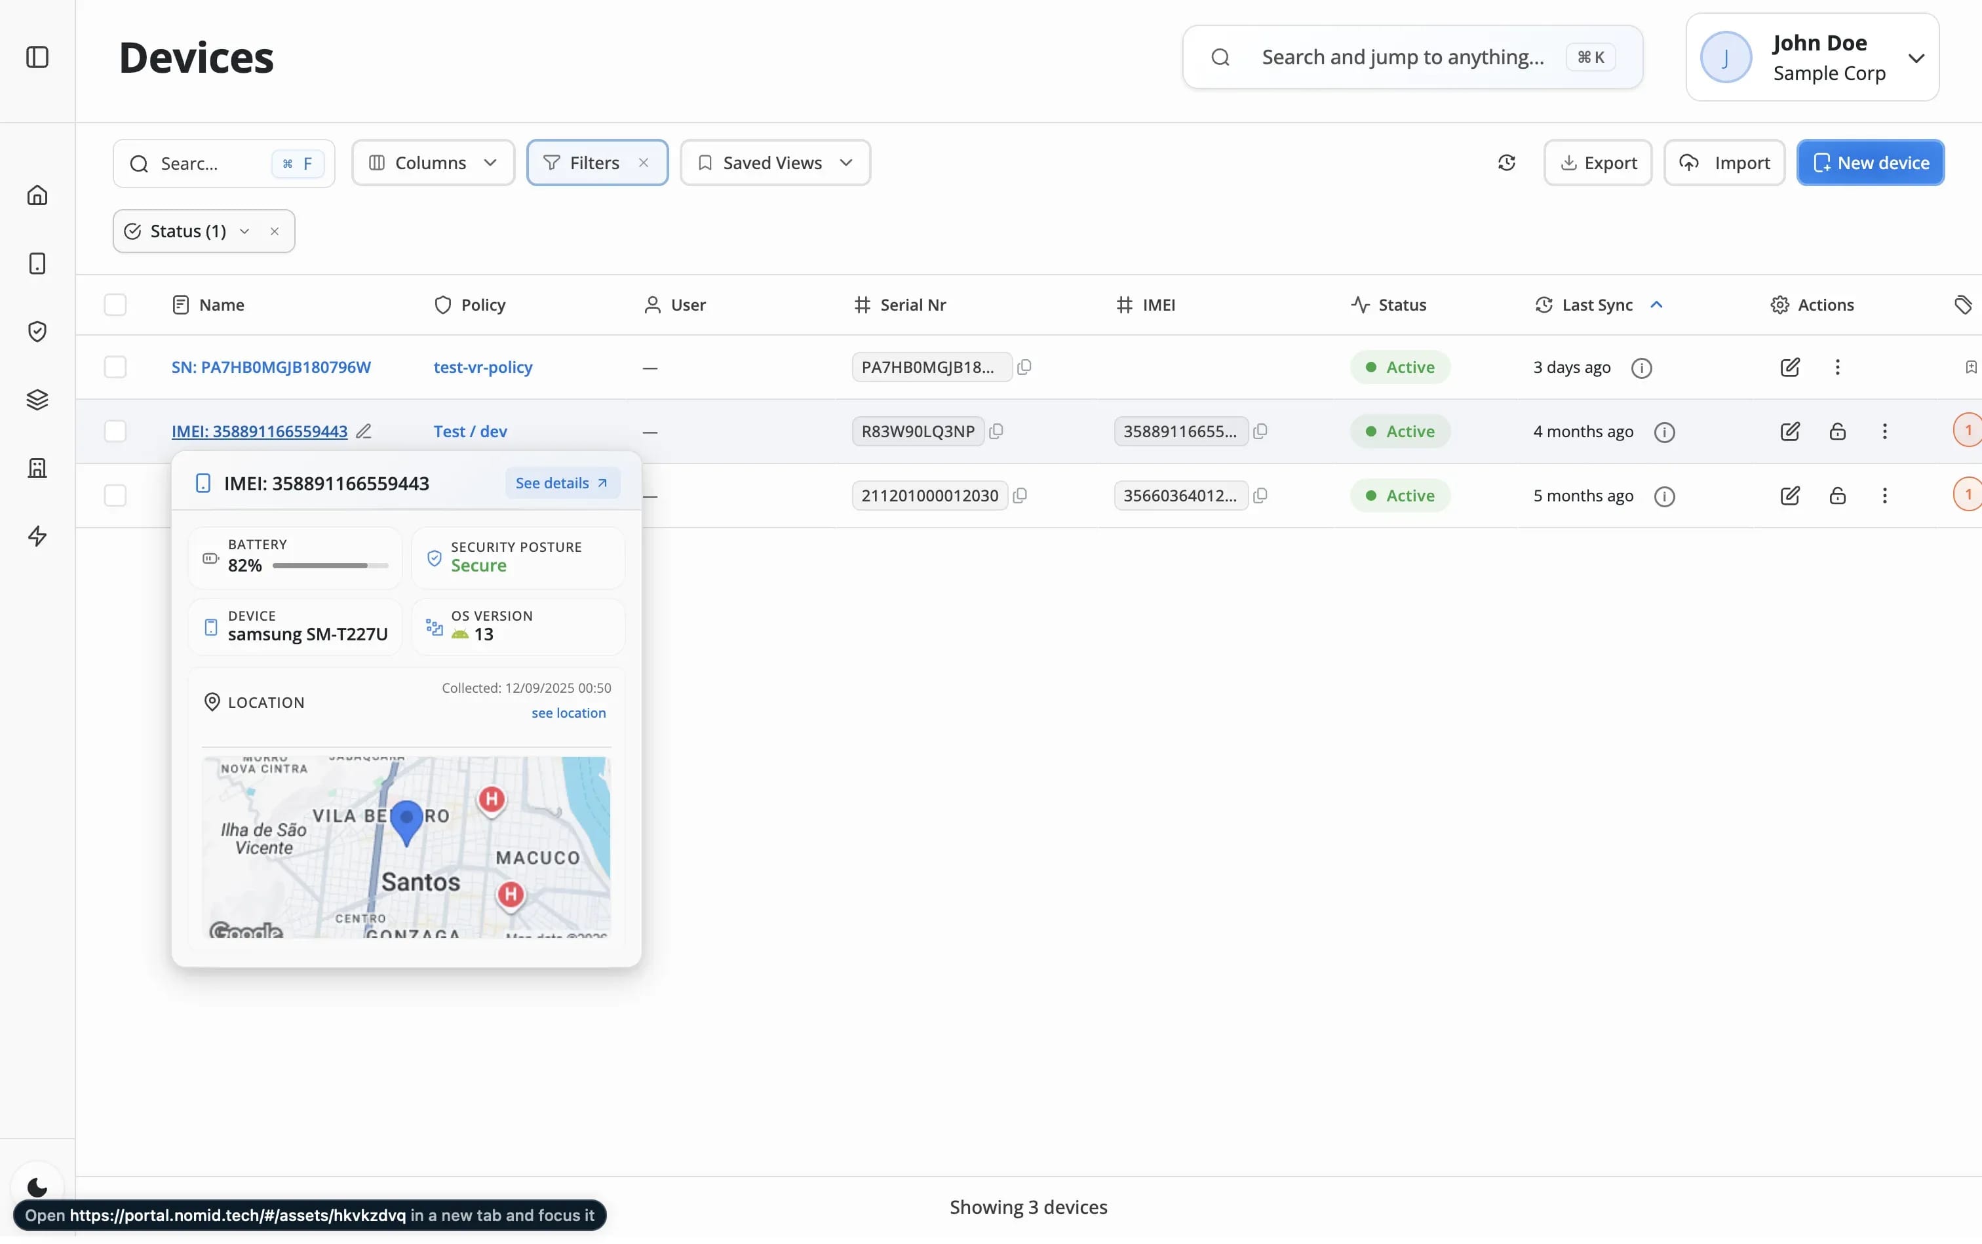Select checkbox for SN: PA7HB0MGJB180796W row

pos(115,367)
